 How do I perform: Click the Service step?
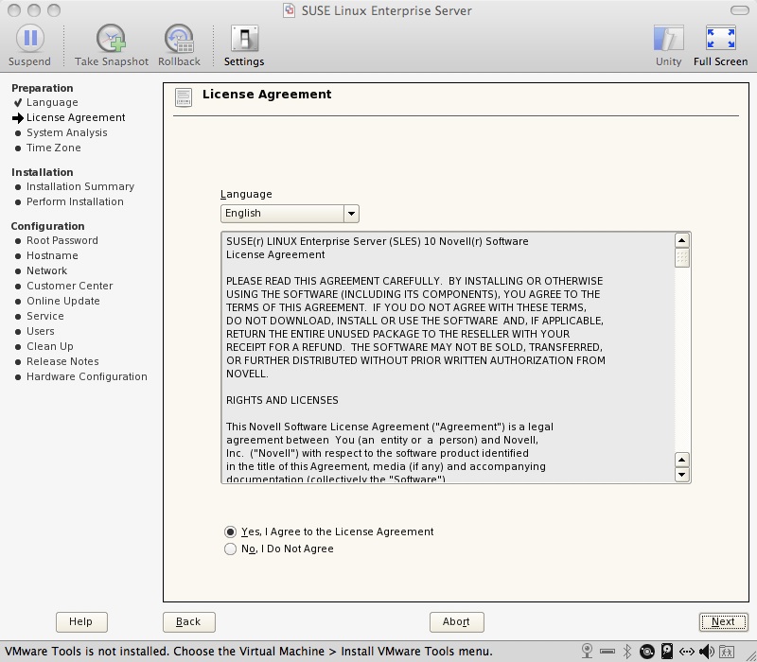[44, 316]
